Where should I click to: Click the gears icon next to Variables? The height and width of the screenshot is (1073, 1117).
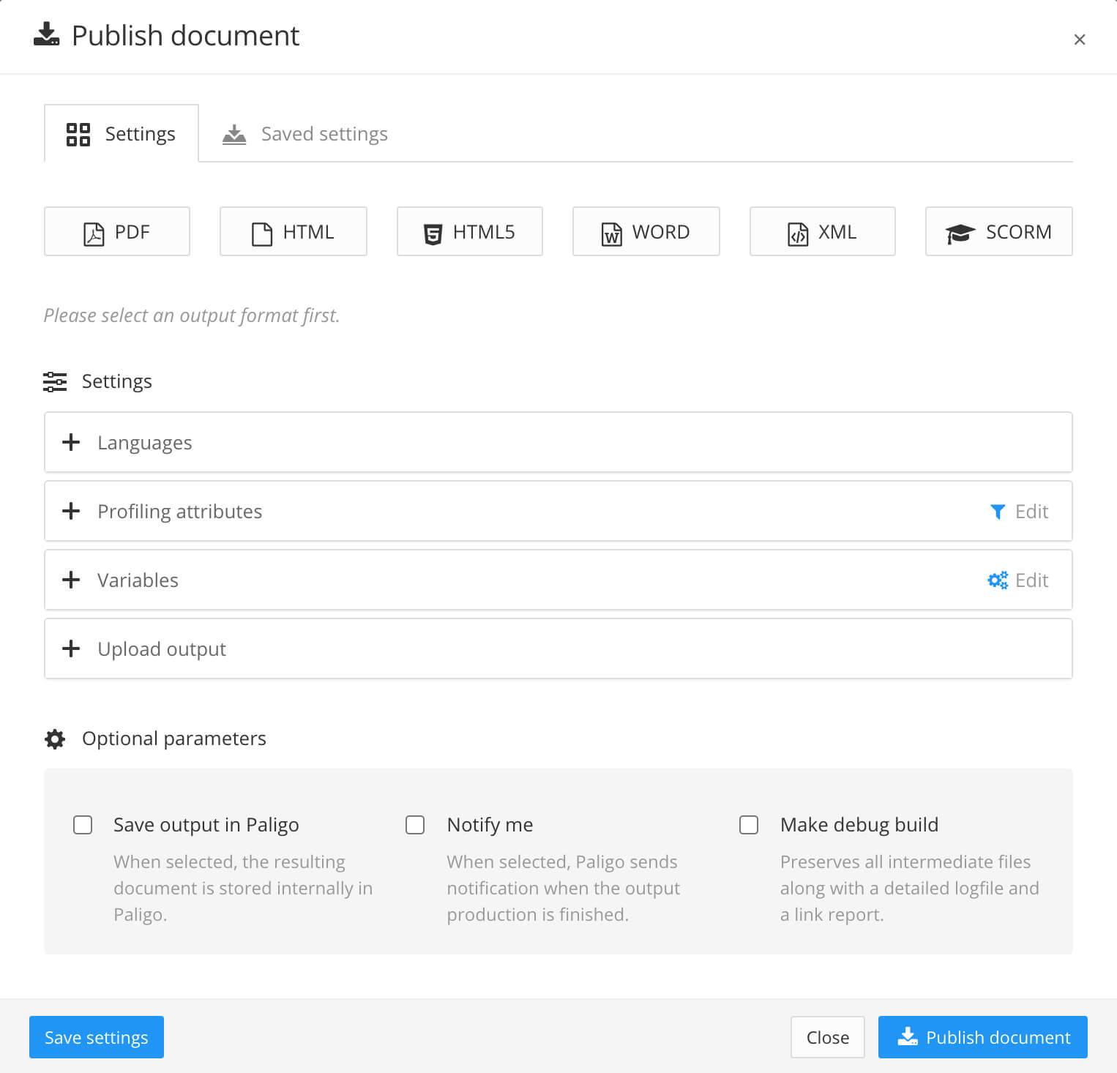click(x=997, y=580)
